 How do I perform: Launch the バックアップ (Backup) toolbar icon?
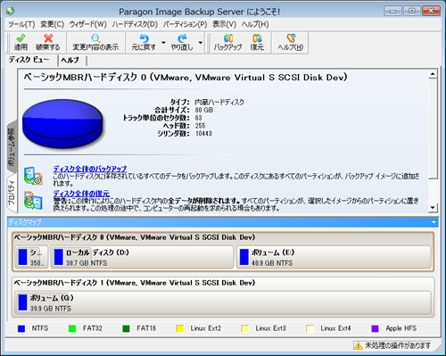(228, 38)
